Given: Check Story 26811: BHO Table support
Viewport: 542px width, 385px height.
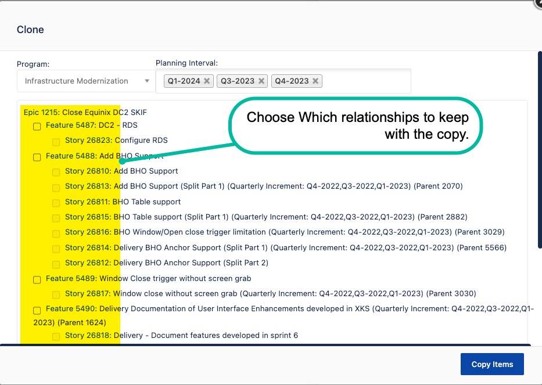Looking at the screenshot, I should point(56,203).
